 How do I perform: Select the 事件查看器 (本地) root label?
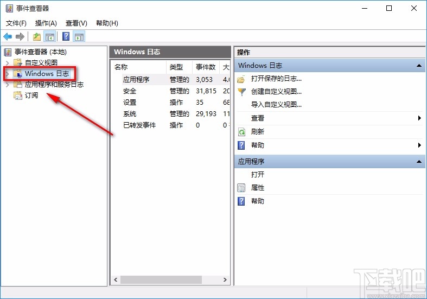(41, 52)
